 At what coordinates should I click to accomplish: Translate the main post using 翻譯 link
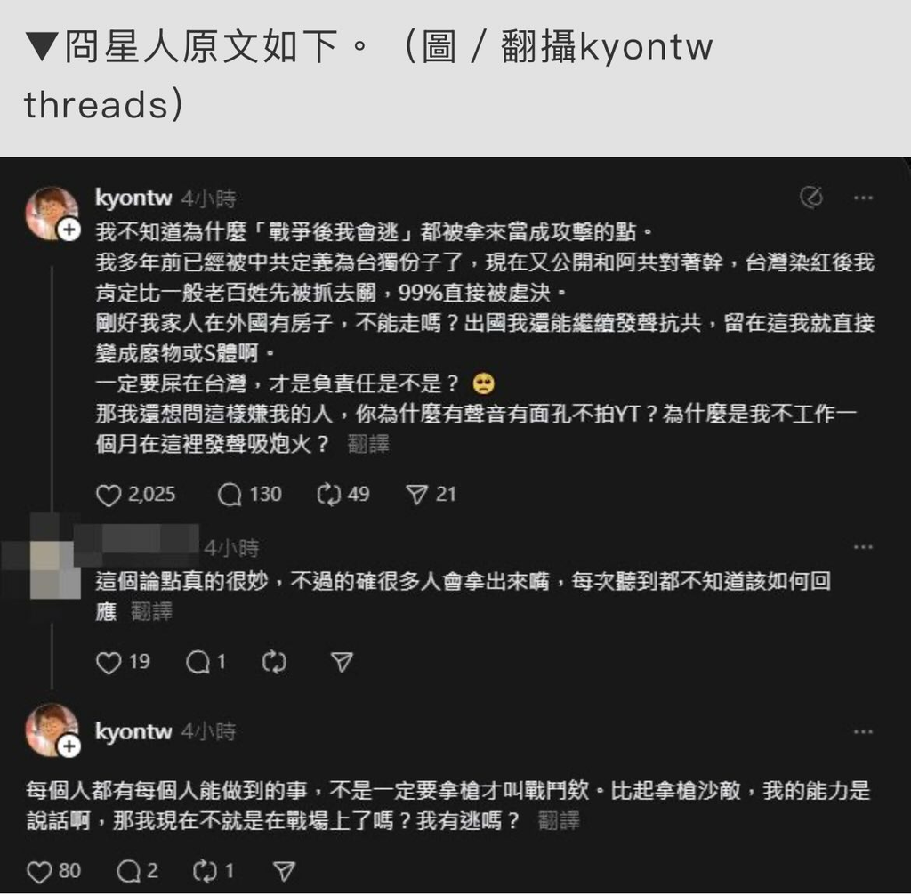point(368,445)
